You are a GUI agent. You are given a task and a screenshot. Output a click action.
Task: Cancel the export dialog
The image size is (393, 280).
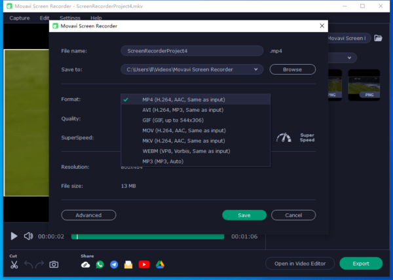pyautogui.click(x=293, y=215)
